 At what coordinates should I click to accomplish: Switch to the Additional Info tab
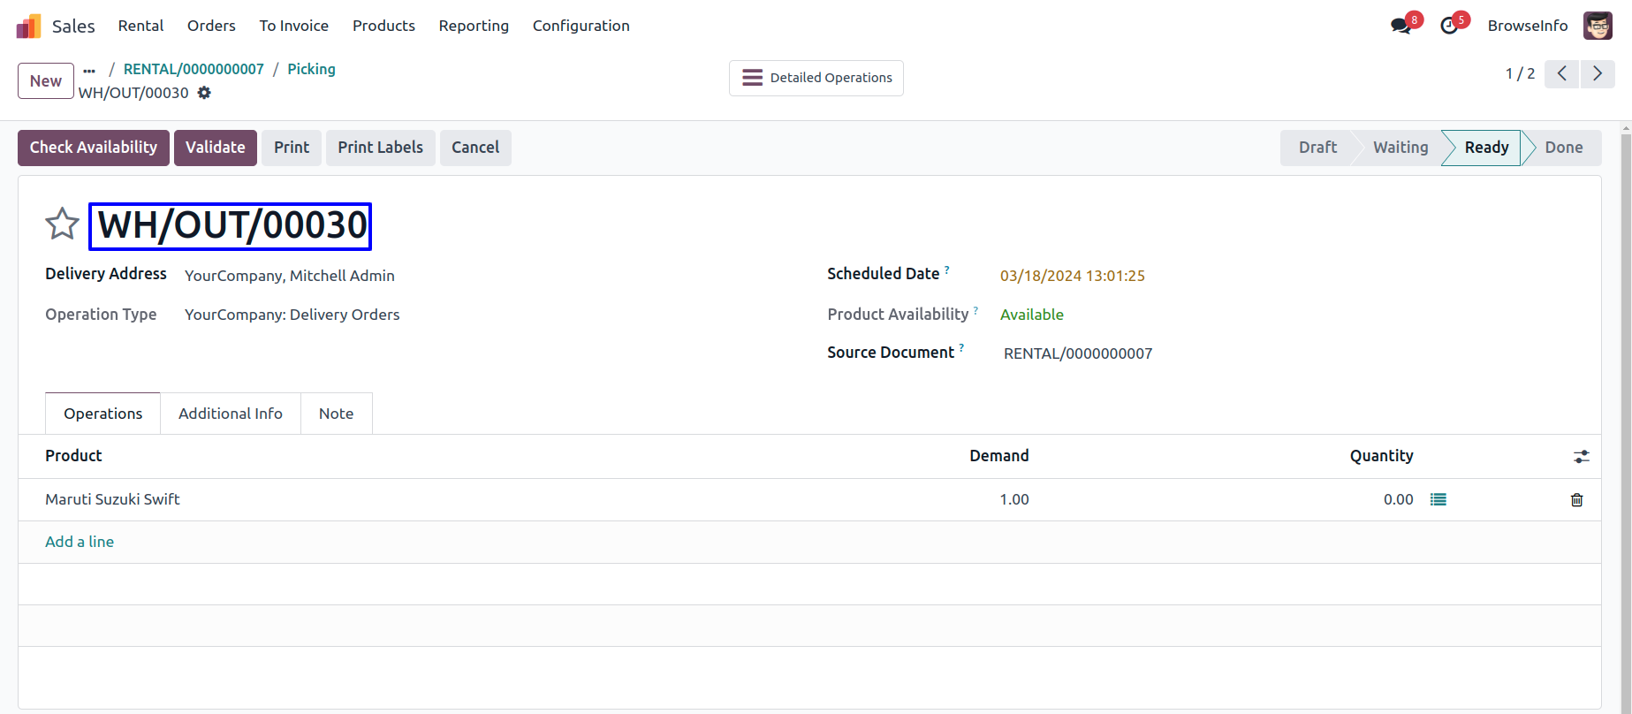point(230,414)
